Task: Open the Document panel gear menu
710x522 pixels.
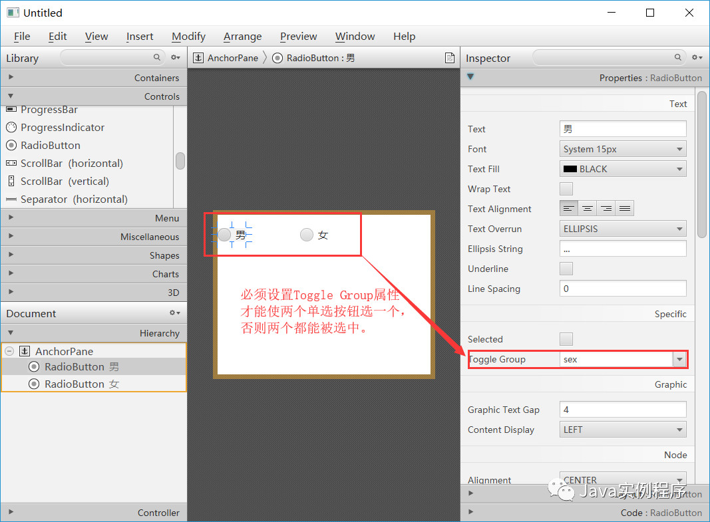Action: (174, 313)
